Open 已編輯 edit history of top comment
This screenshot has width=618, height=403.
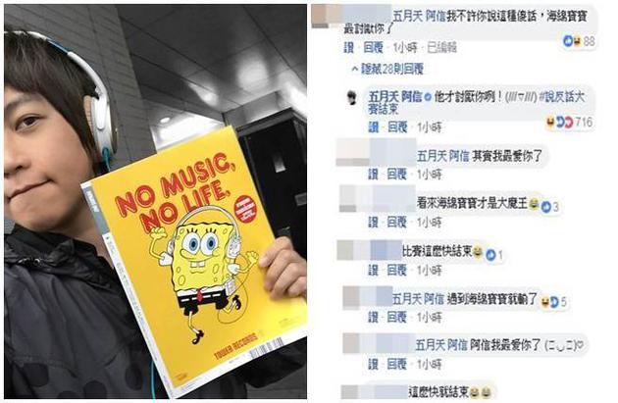tap(441, 48)
